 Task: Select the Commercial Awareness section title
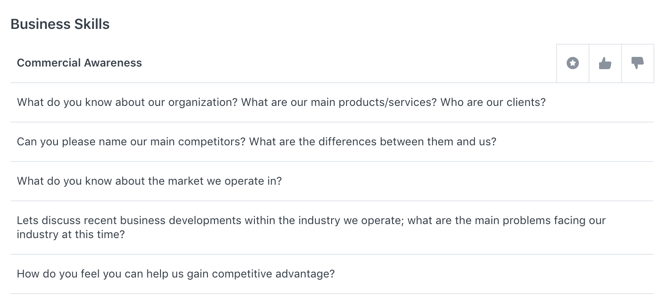click(x=79, y=63)
